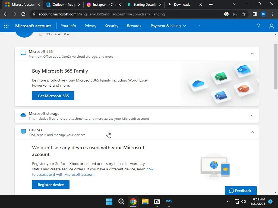
Task: Click the Microsoft storage heading
Action: coord(44,113)
